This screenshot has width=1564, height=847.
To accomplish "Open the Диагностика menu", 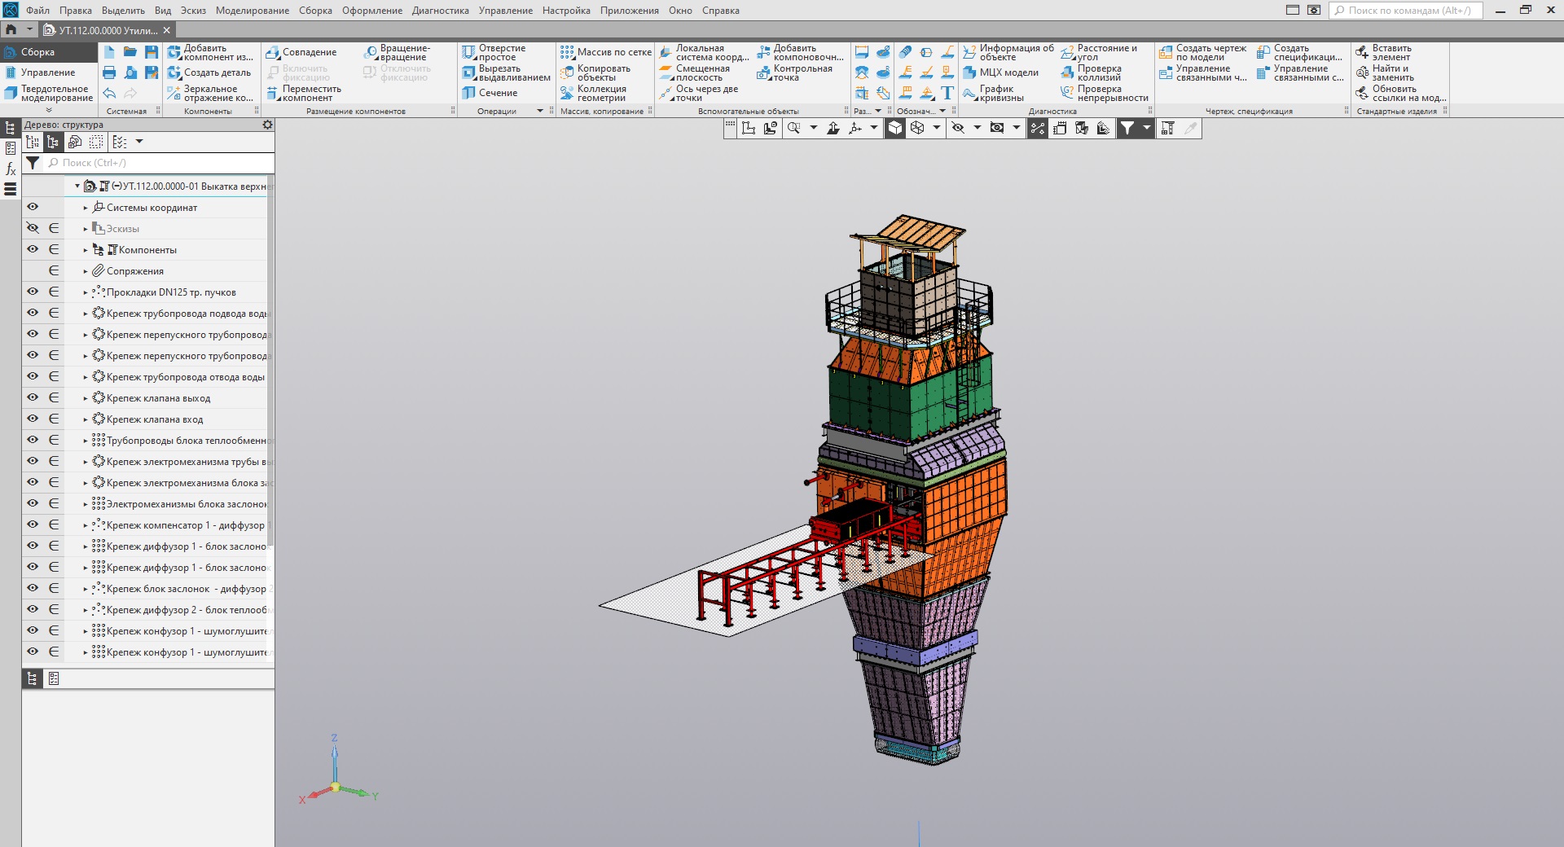I will click(440, 11).
